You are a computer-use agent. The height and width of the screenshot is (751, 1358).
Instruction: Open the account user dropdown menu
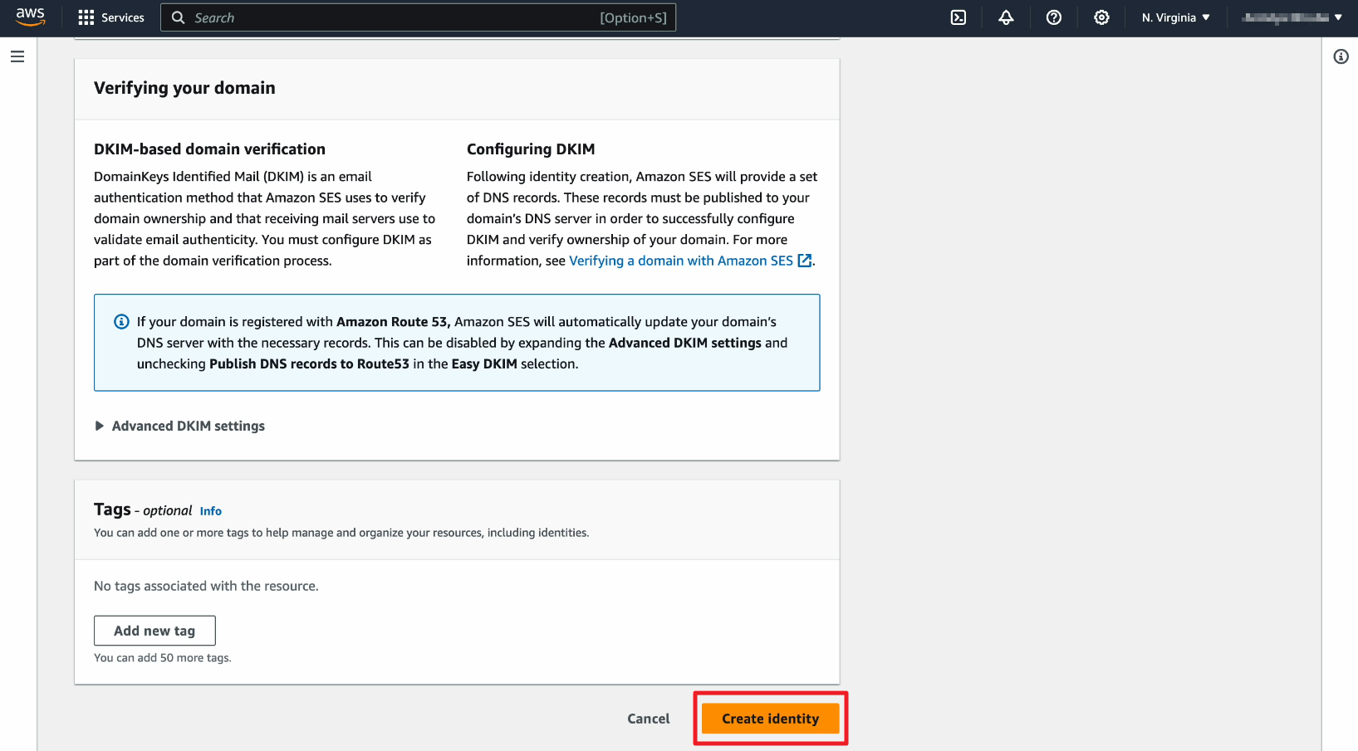point(1292,17)
